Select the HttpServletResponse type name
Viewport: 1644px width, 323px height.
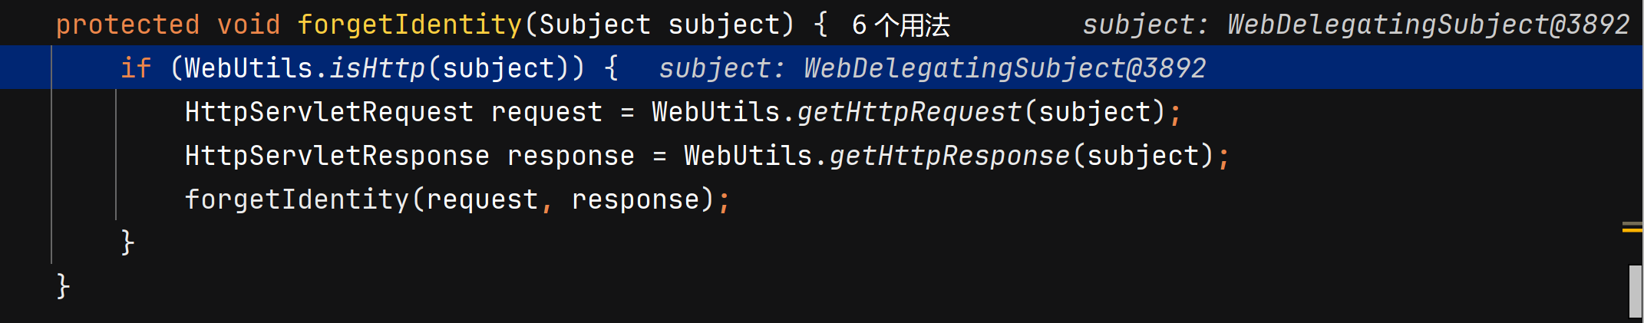click(337, 157)
